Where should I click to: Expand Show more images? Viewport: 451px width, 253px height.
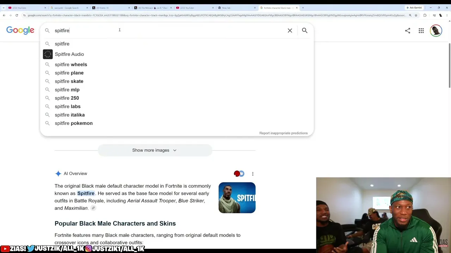155,150
